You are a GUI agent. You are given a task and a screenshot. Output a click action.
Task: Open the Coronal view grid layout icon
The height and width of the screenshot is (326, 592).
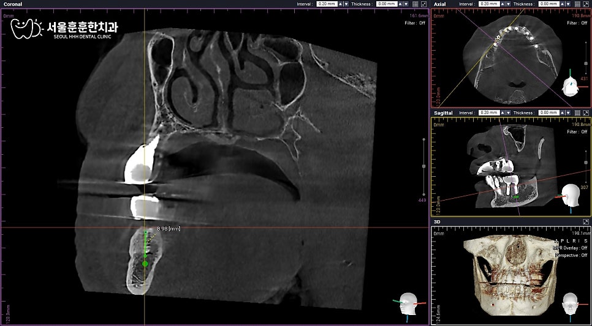416,4
